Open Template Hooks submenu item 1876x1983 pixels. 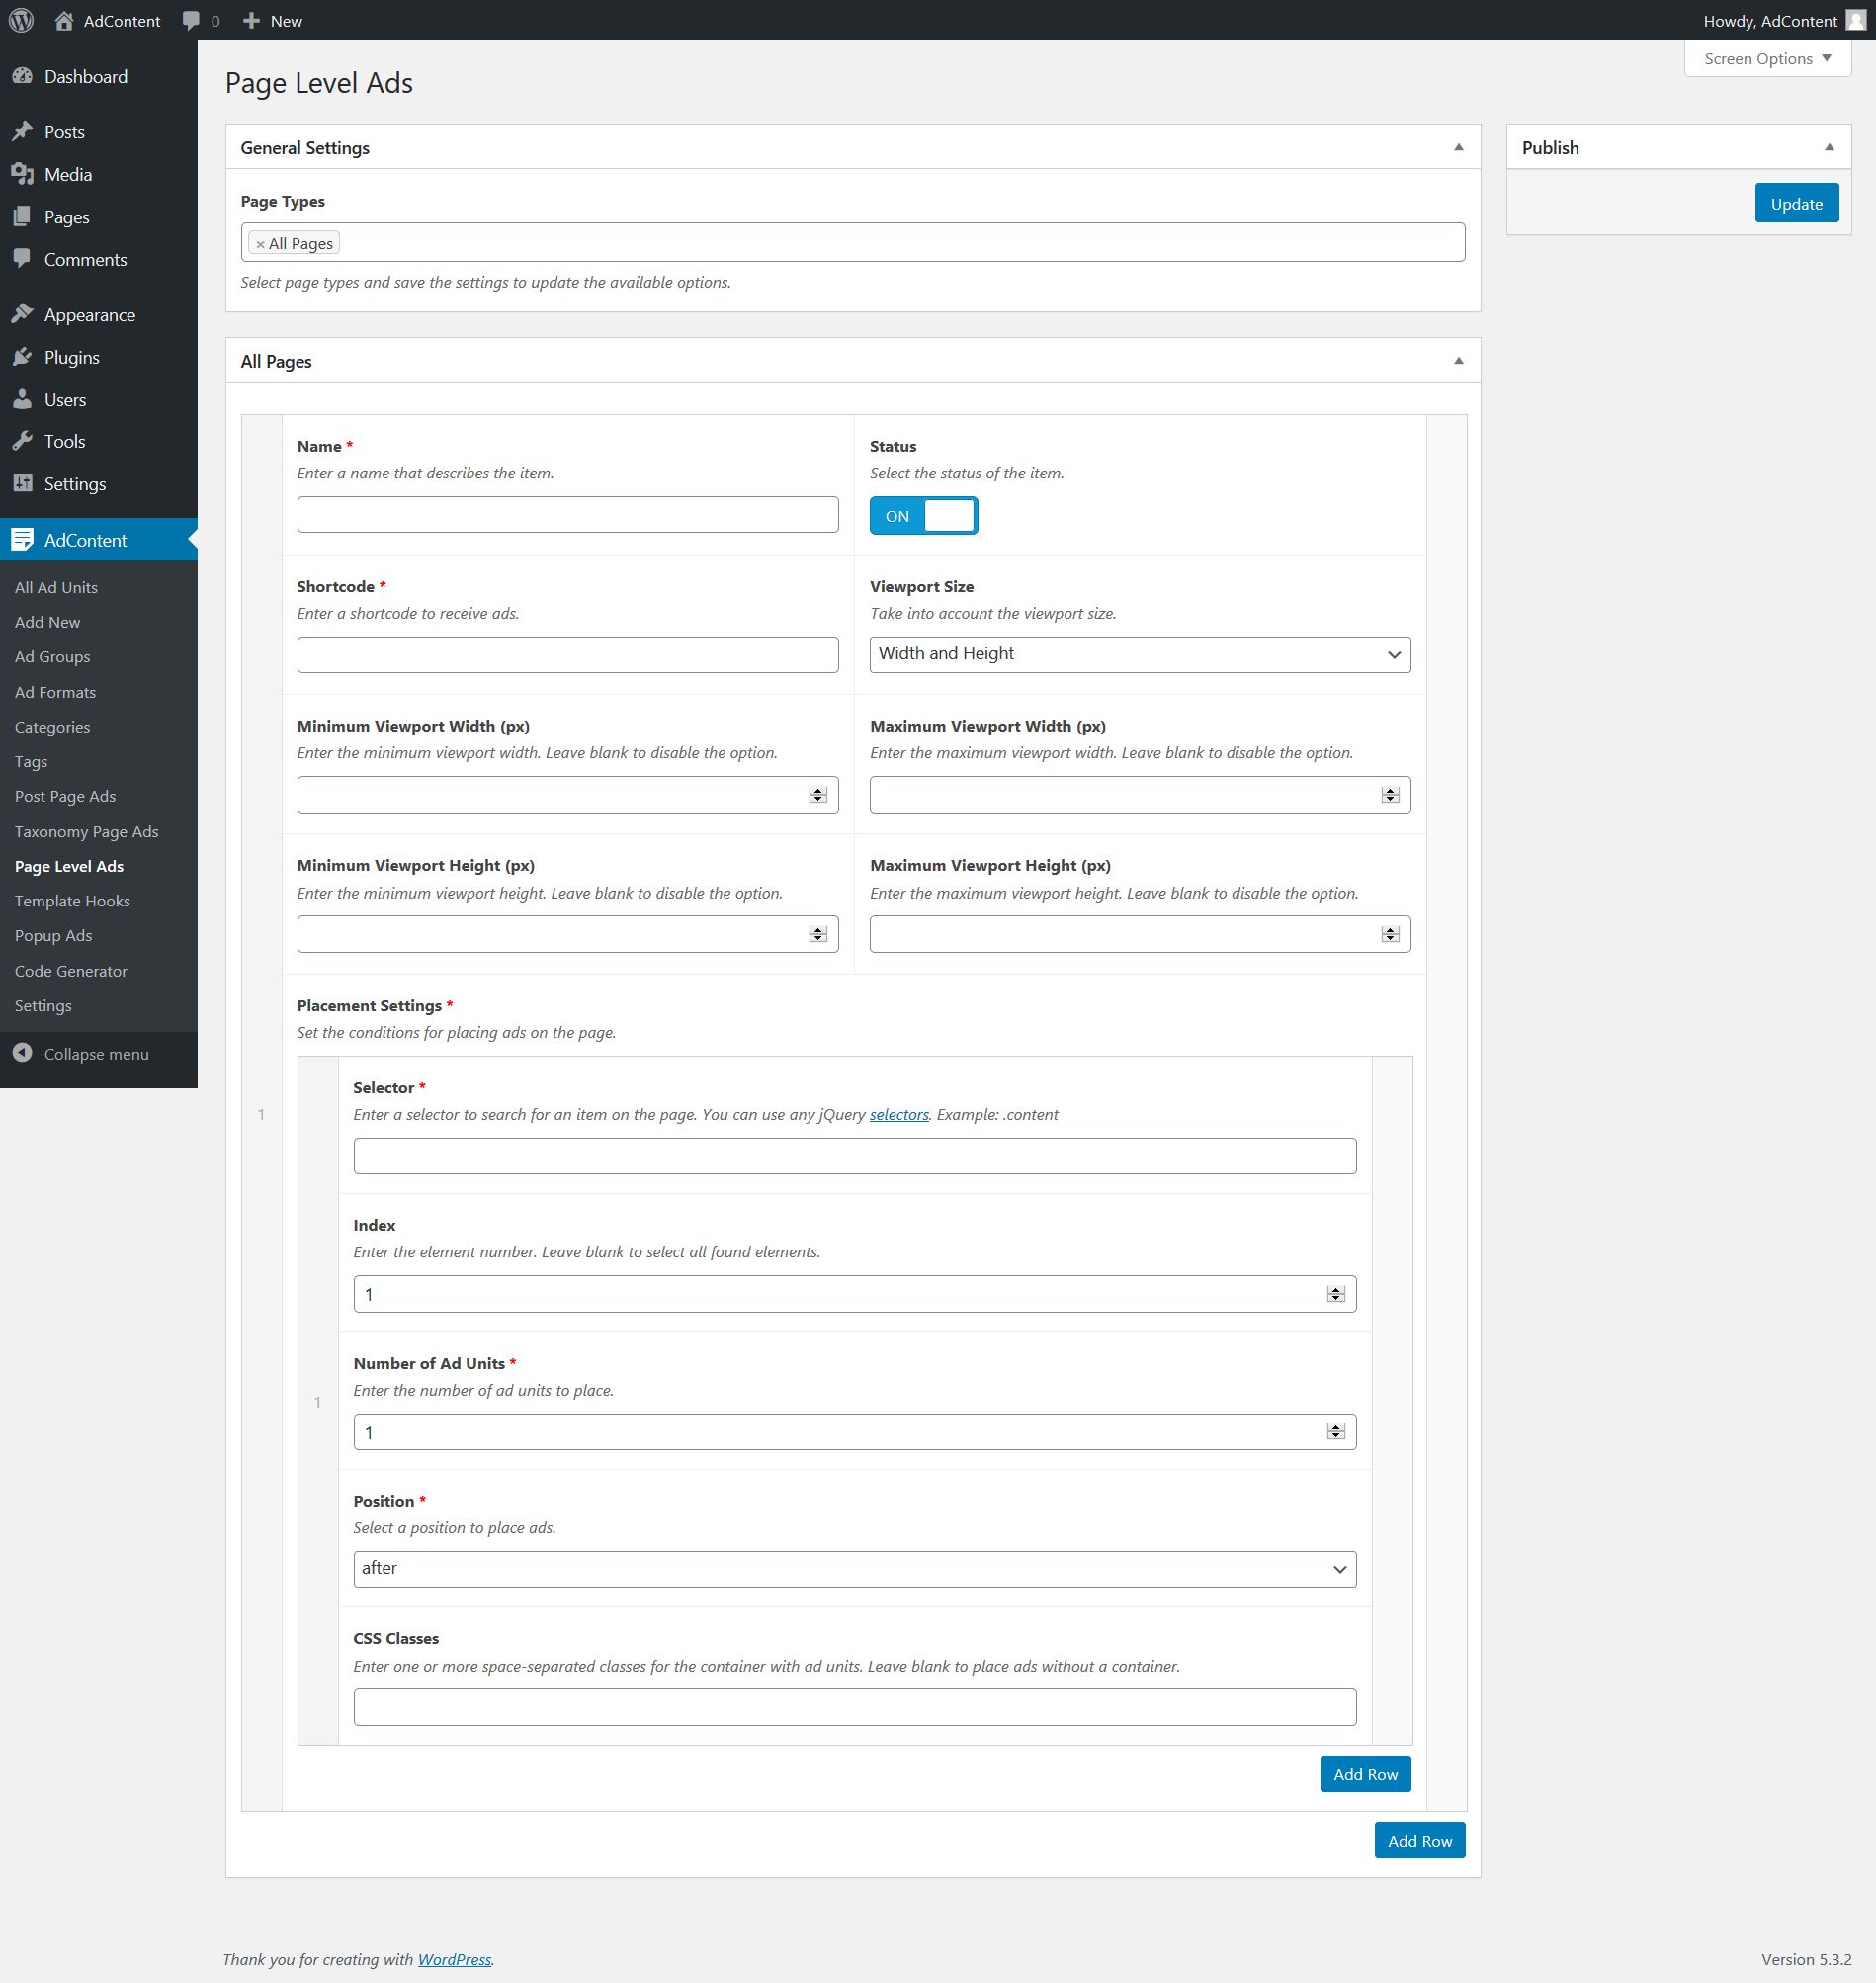72,901
